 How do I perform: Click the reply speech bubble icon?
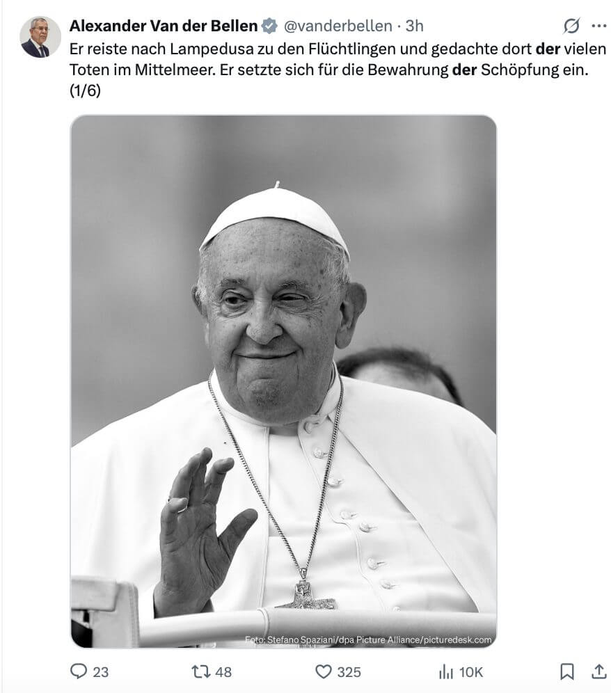pyautogui.click(x=79, y=671)
